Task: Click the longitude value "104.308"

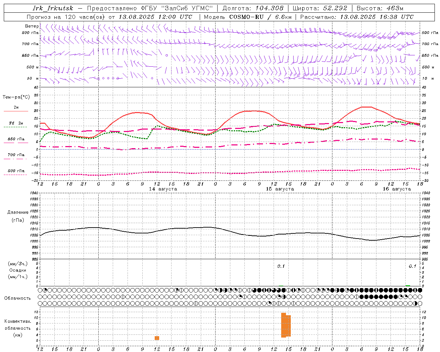Action: [x=269, y=8]
